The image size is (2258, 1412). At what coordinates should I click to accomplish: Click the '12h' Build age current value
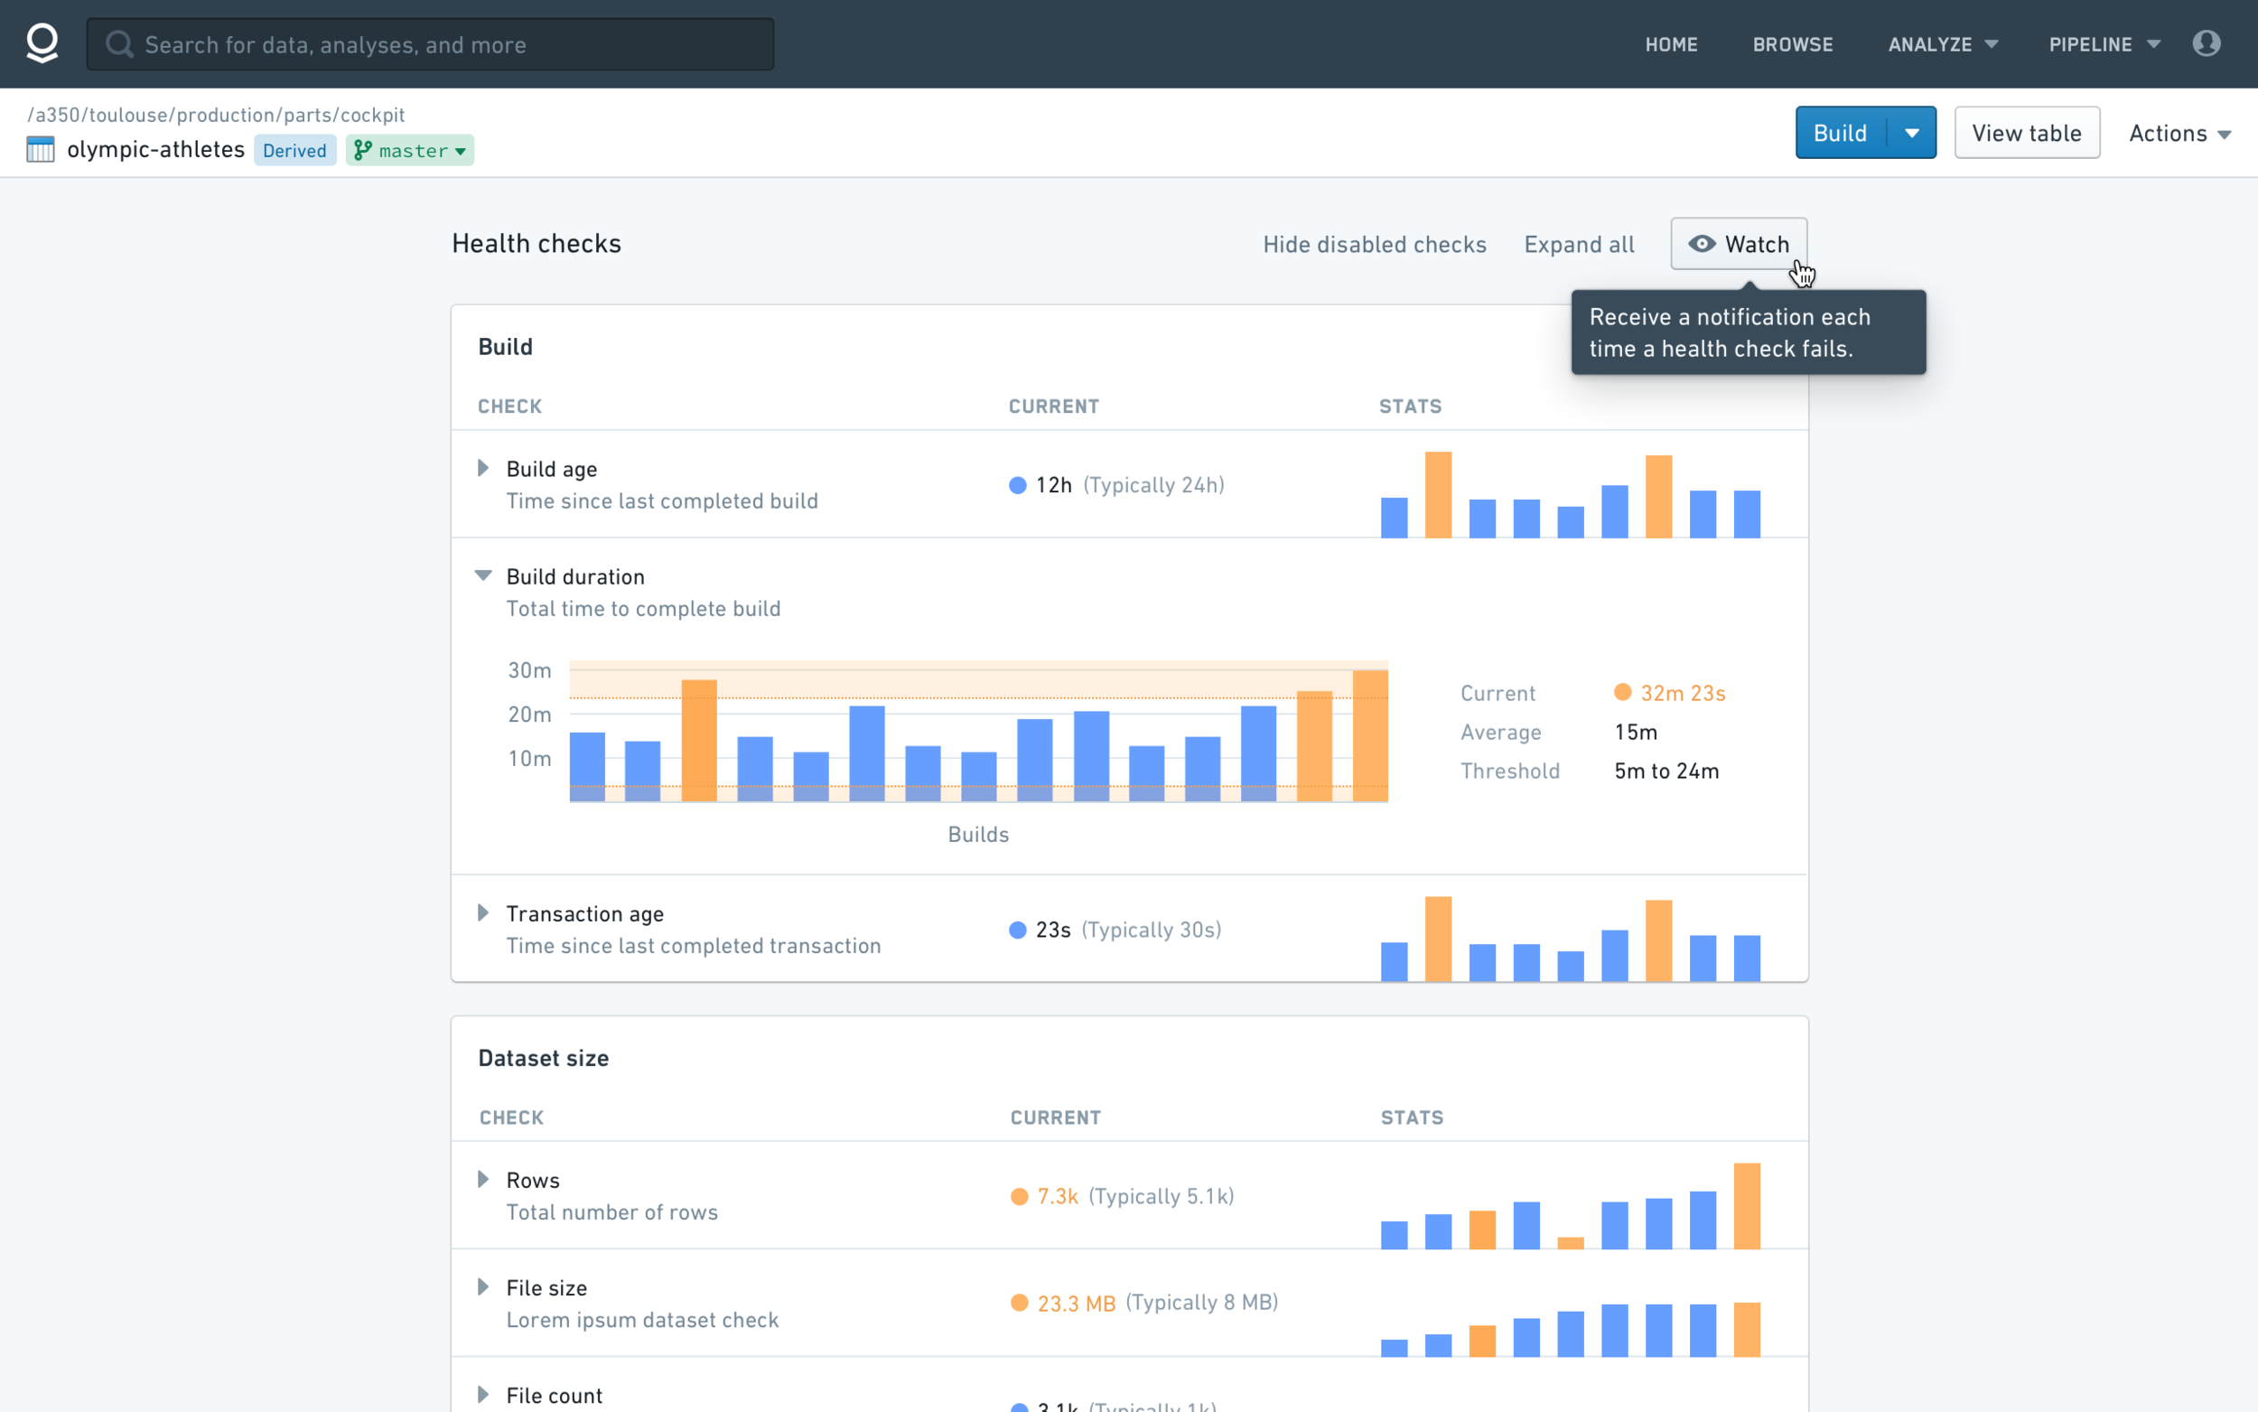click(x=1054, y=486)
